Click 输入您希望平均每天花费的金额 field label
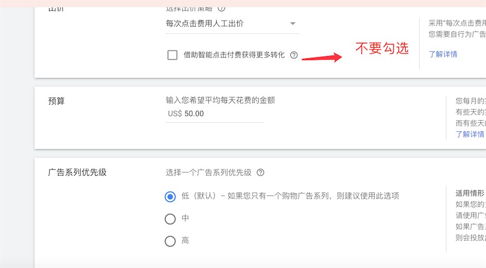 pos(220,100)
